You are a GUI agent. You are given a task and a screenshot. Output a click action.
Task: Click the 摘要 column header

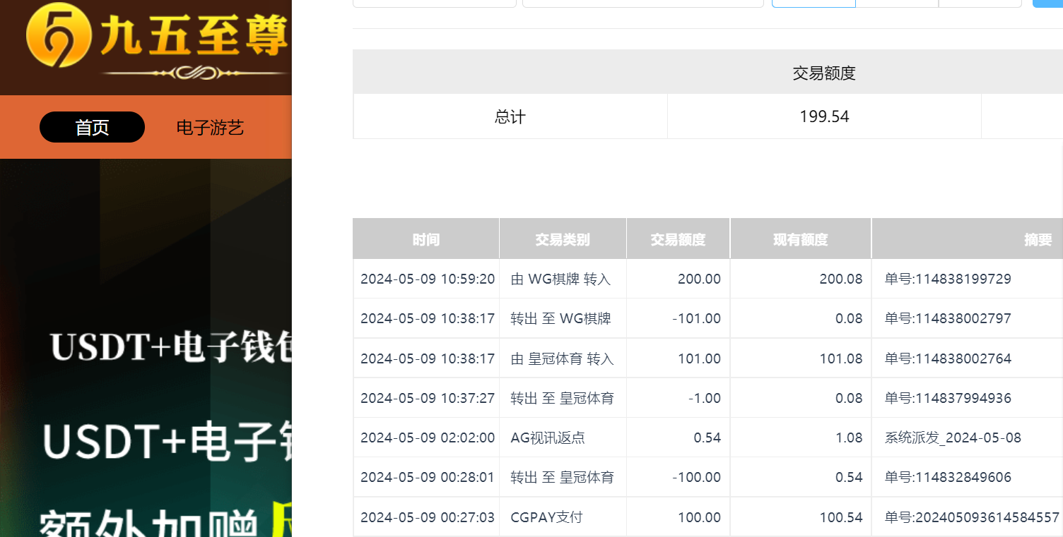pos(1038,240)
